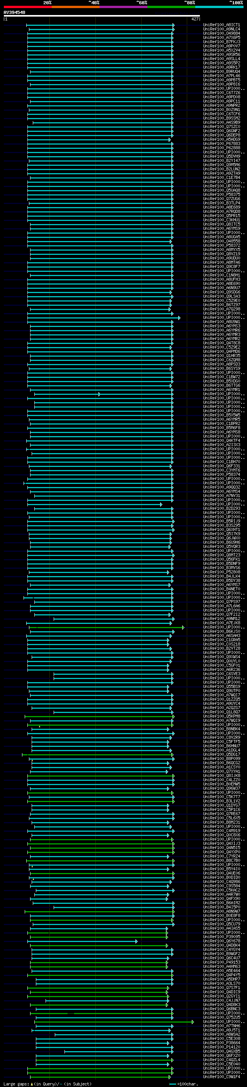Click UniRef100_A9NM12 label
Screen dimensions: 247x1087
pos(222,618)
